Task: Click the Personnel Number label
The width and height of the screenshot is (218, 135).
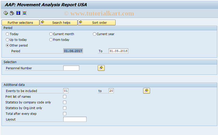Action: coord(19,68)
